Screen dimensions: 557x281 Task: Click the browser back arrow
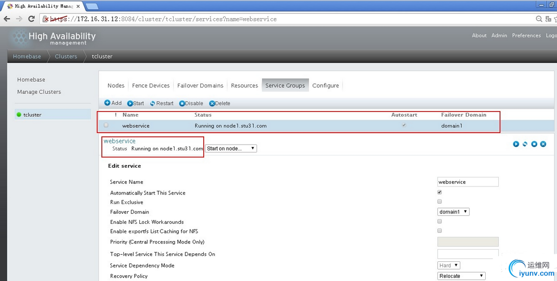[7, 19]
